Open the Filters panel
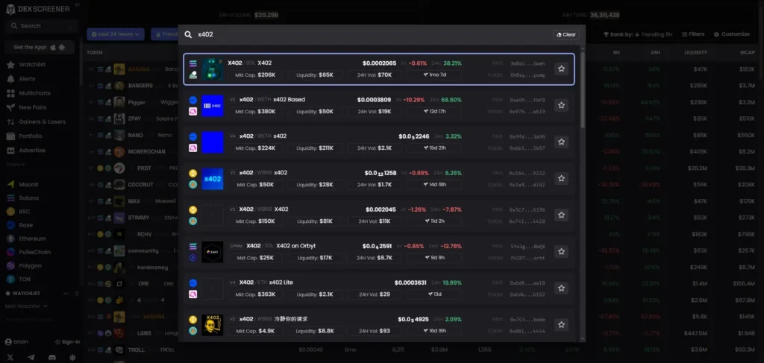 [x=693, y=34]
